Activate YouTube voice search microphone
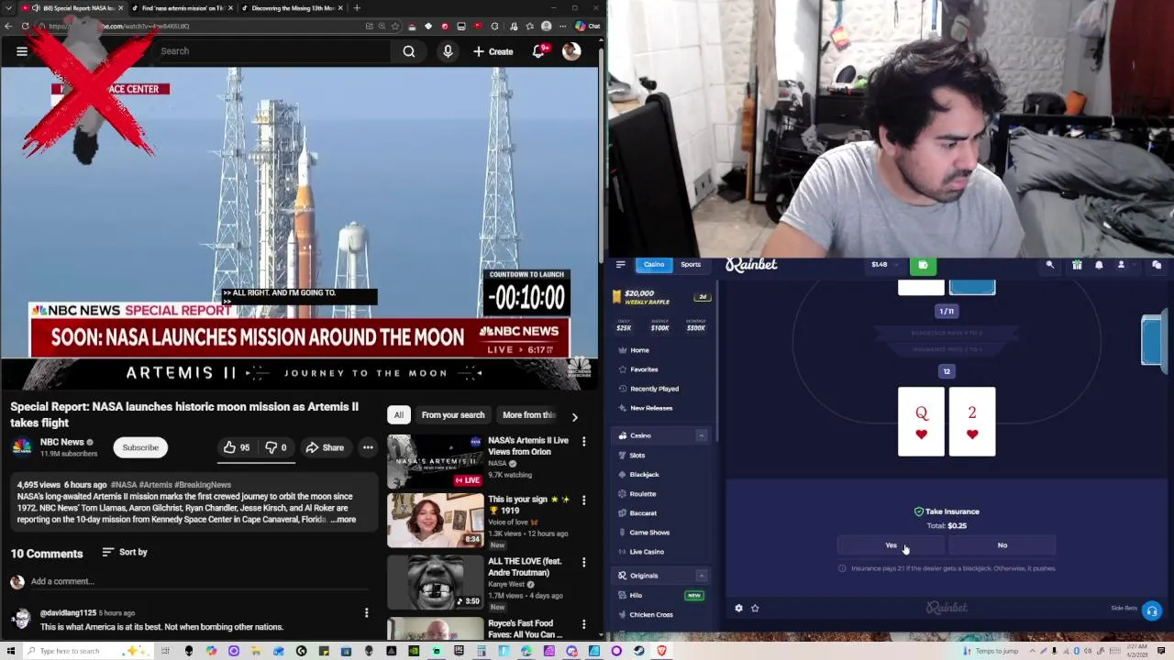1174x660 pixels. pyautogui.click(x=448, y=51)
